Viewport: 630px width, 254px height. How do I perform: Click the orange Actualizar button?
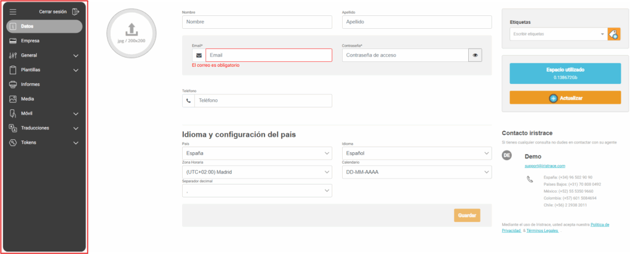(565, 98)
